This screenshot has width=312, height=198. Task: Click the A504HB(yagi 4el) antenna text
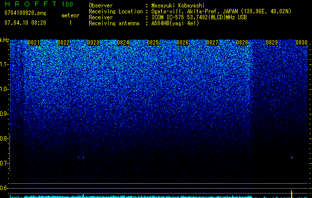[175, 23]
